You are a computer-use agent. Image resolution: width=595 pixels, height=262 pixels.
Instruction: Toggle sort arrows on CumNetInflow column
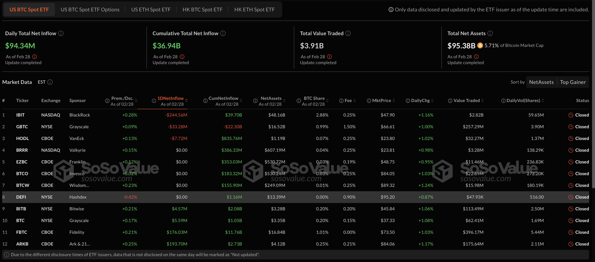[241, 101]
